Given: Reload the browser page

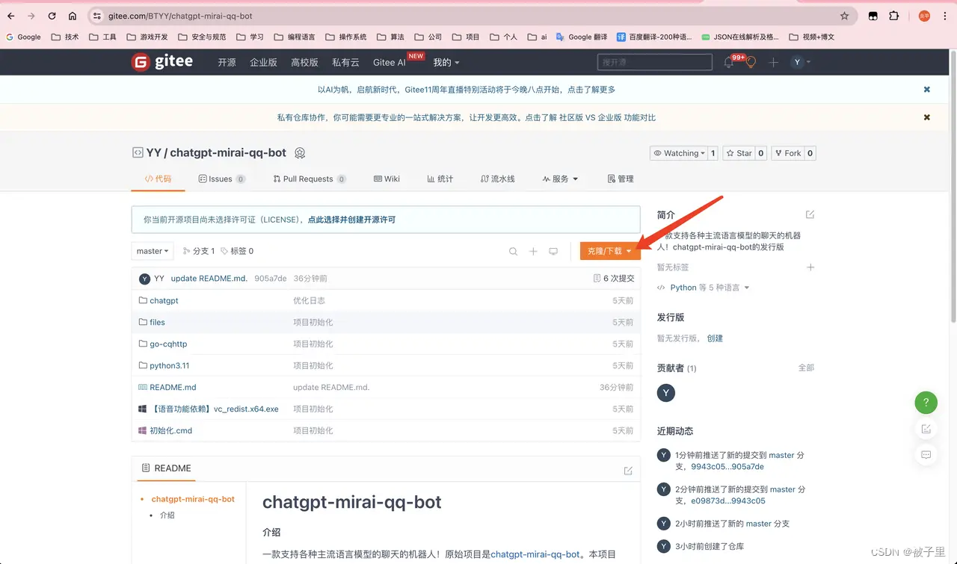Looking at the screenshot, I should [x=52, y=16].
